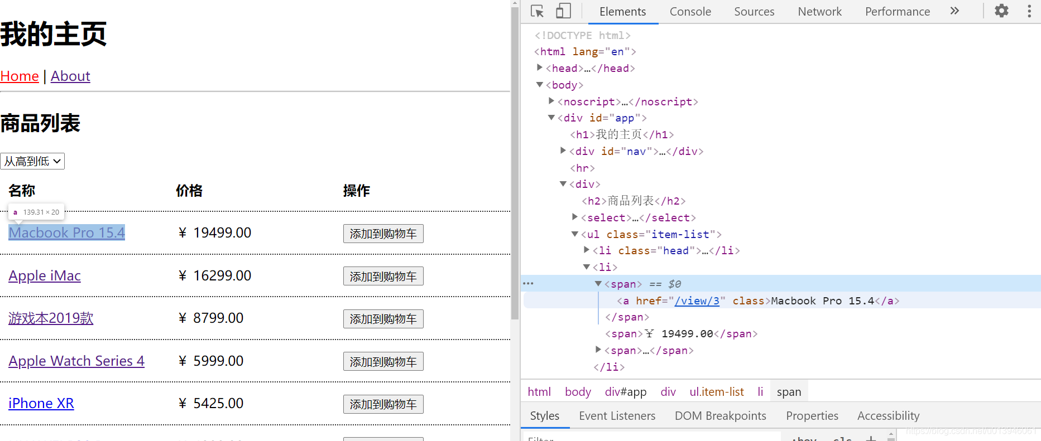Expand the noscript element node
Viewport: 1041px width, 441px height.
551,101
